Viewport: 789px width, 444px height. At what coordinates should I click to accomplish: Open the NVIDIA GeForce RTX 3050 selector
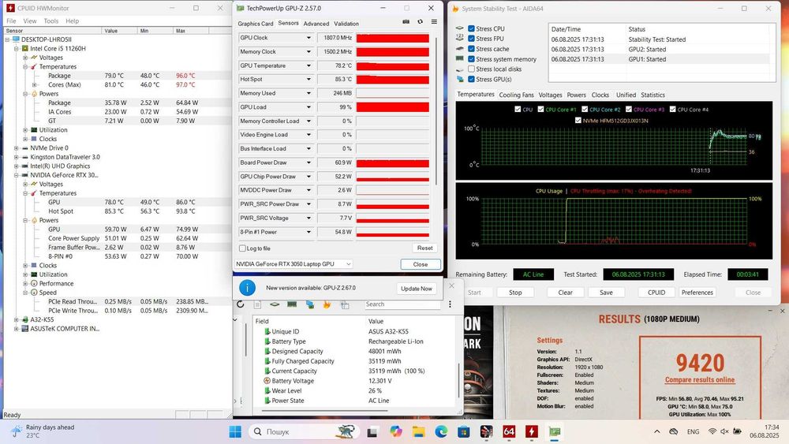pyautogui.click(x=294, y=264)
